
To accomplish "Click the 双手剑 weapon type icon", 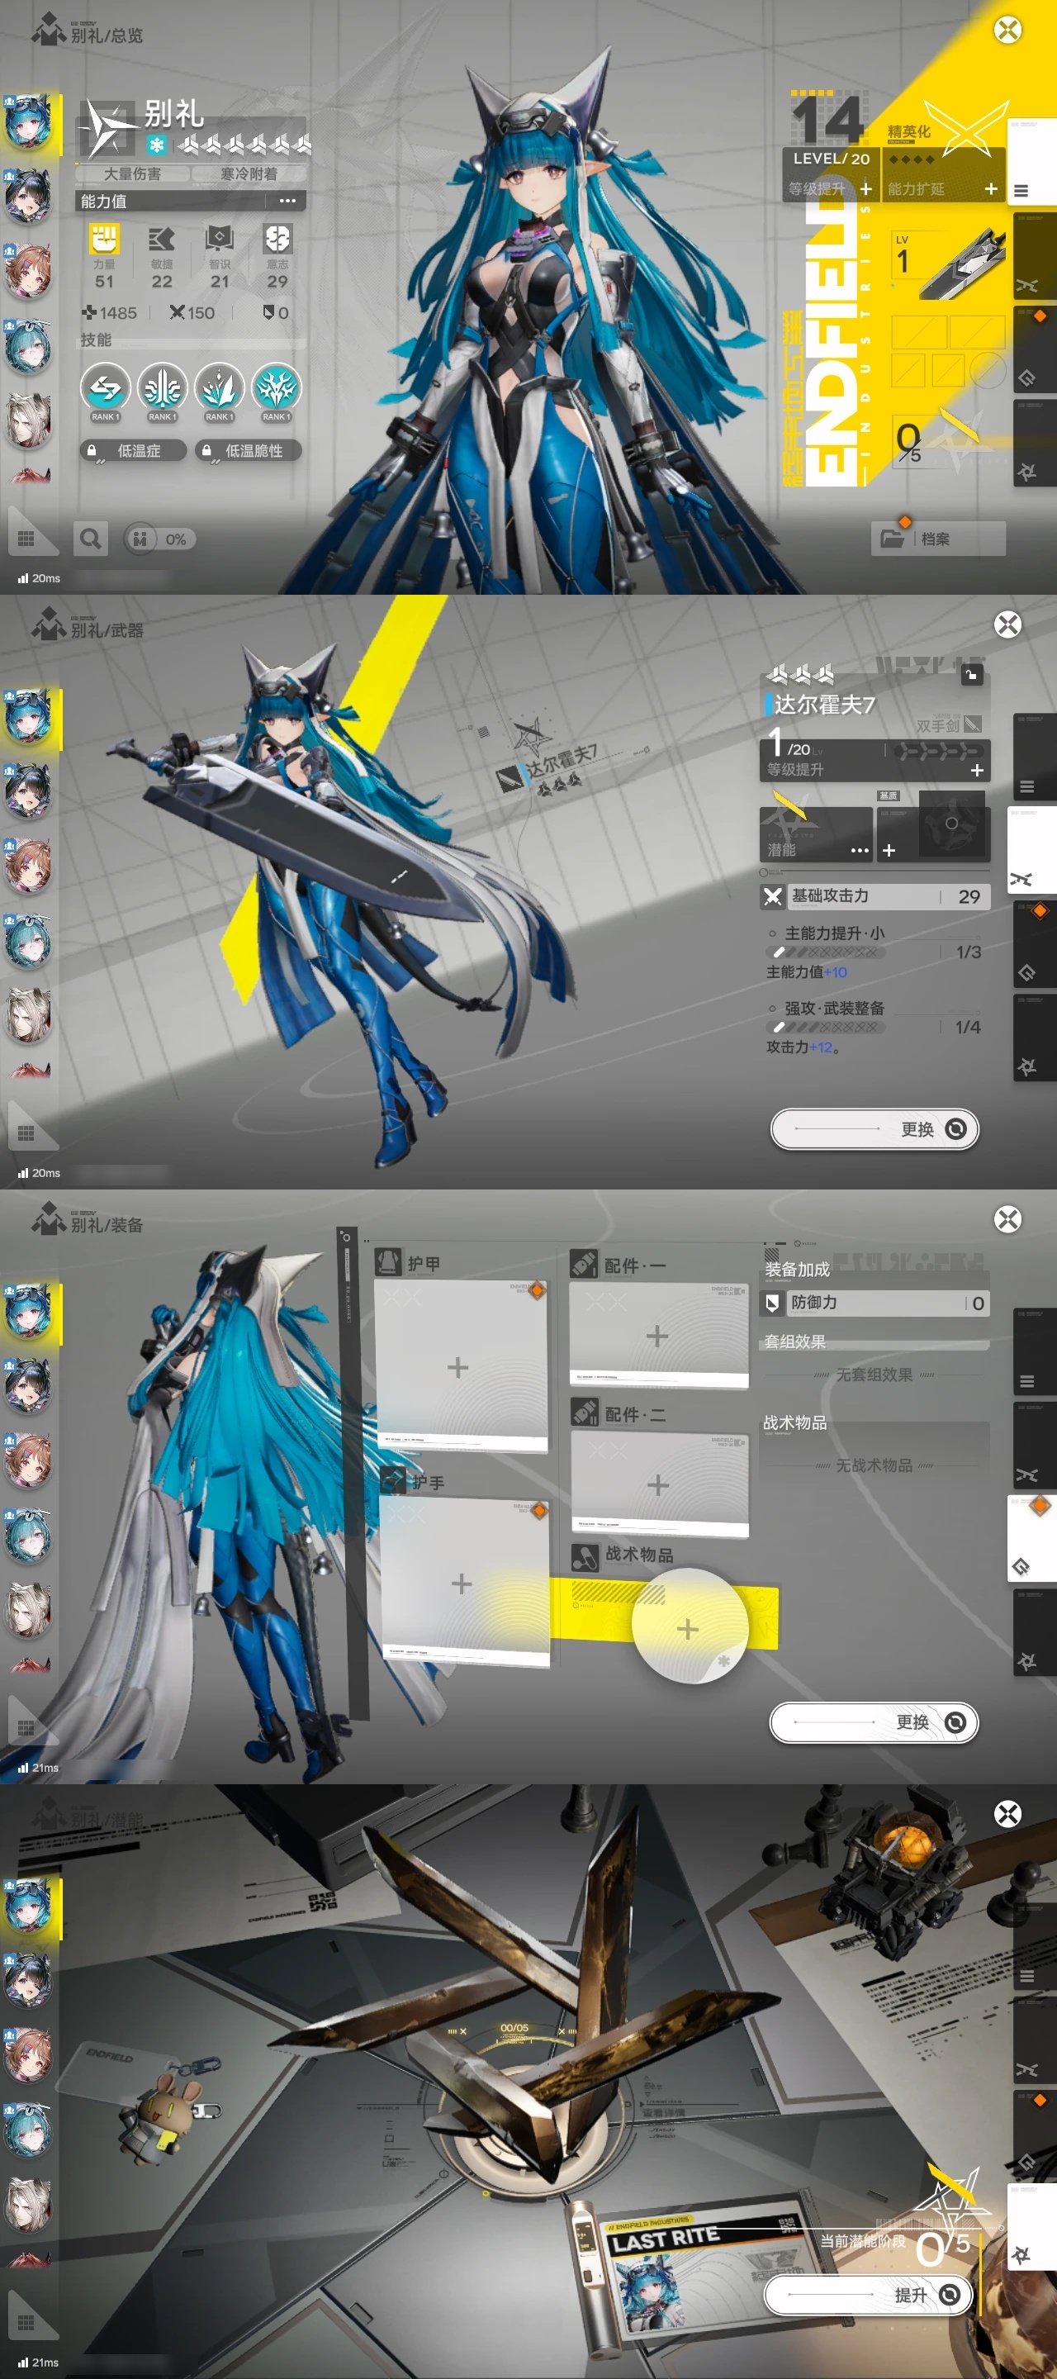I will click(x=972, y=725).
